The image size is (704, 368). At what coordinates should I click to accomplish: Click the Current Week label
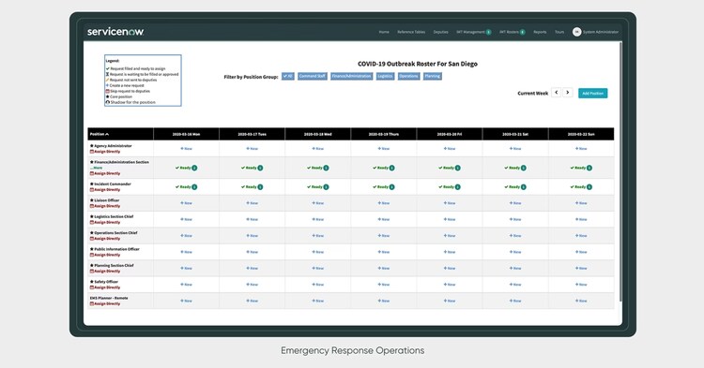click(533, 93)
